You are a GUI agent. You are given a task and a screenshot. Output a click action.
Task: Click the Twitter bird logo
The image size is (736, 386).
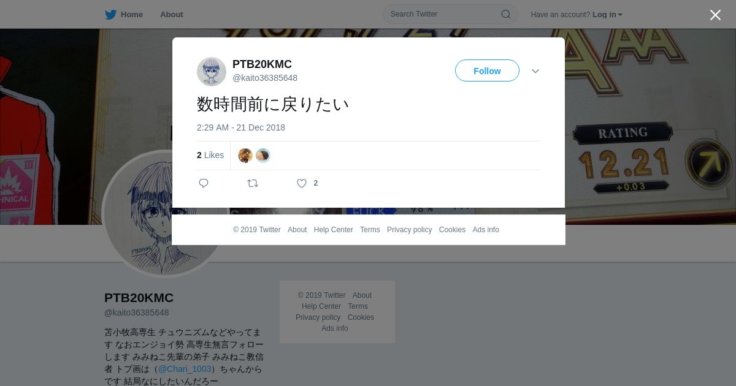point(110,15)
